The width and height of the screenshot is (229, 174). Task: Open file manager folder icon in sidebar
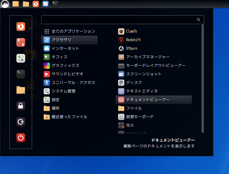tap(20, 90)
